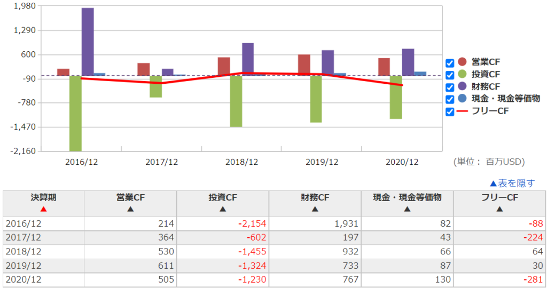The height and width of the screenshot is (288, 547).
Task: Toggle the フリーCF legend checkbox
Action: click(450, 112)
